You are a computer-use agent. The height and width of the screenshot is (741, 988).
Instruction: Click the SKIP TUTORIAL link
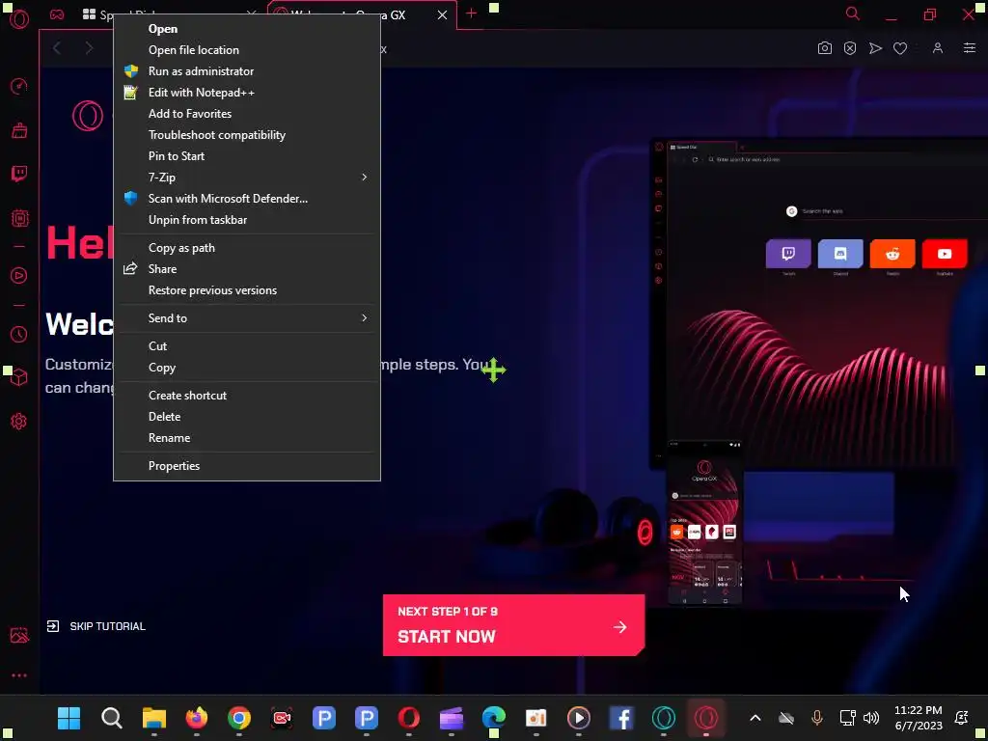point(96,626)
